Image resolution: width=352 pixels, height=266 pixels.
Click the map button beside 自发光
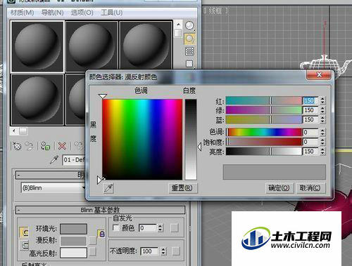tap(175, 228)
